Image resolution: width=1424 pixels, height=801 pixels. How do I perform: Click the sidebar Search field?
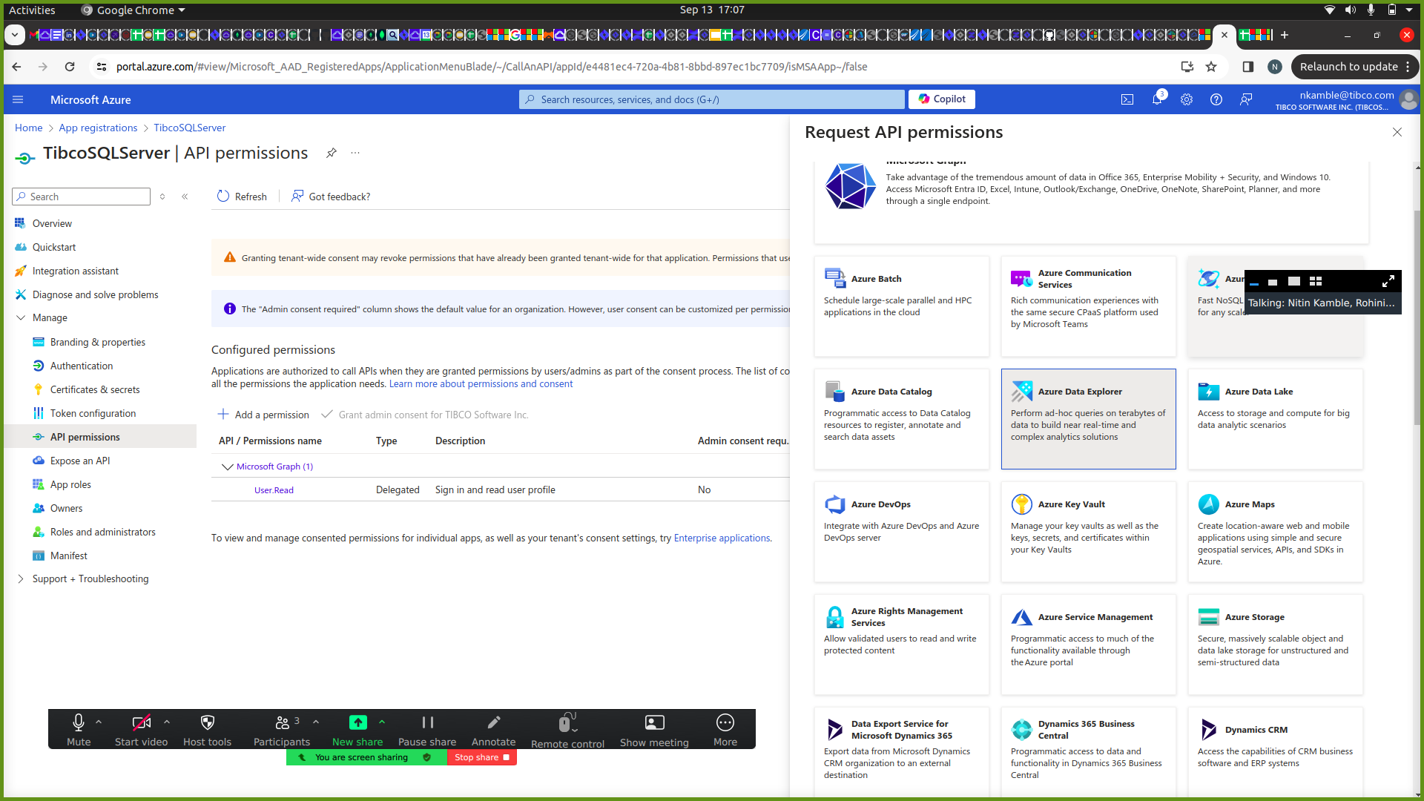(82, 197)
